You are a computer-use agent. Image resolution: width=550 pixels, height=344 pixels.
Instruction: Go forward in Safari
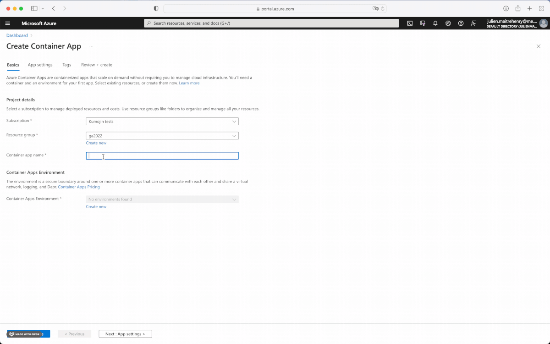(x=65, y=8)
